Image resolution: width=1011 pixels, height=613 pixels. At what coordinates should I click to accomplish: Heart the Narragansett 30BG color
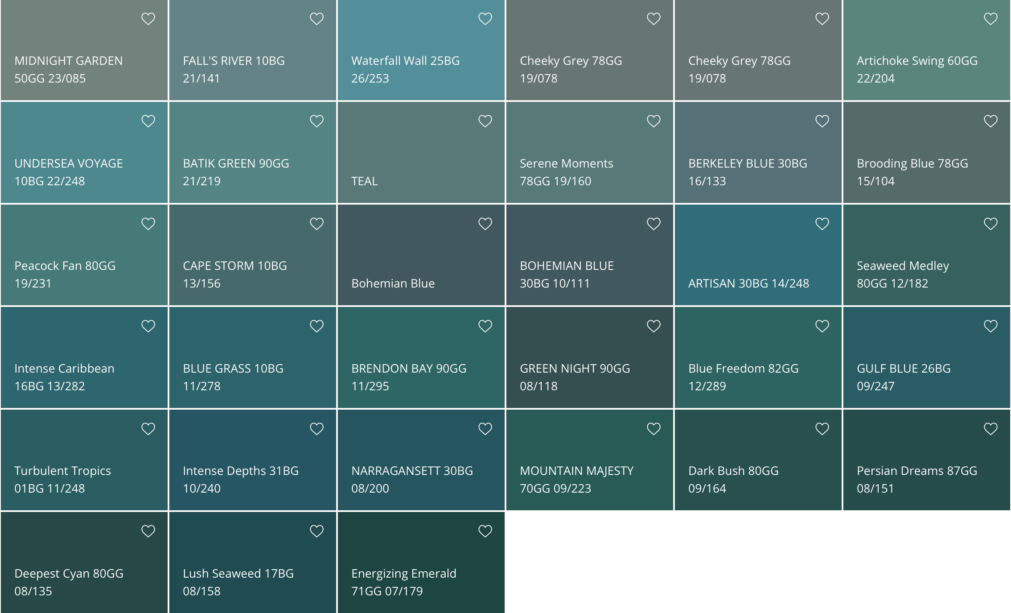[x=485, y=429]
